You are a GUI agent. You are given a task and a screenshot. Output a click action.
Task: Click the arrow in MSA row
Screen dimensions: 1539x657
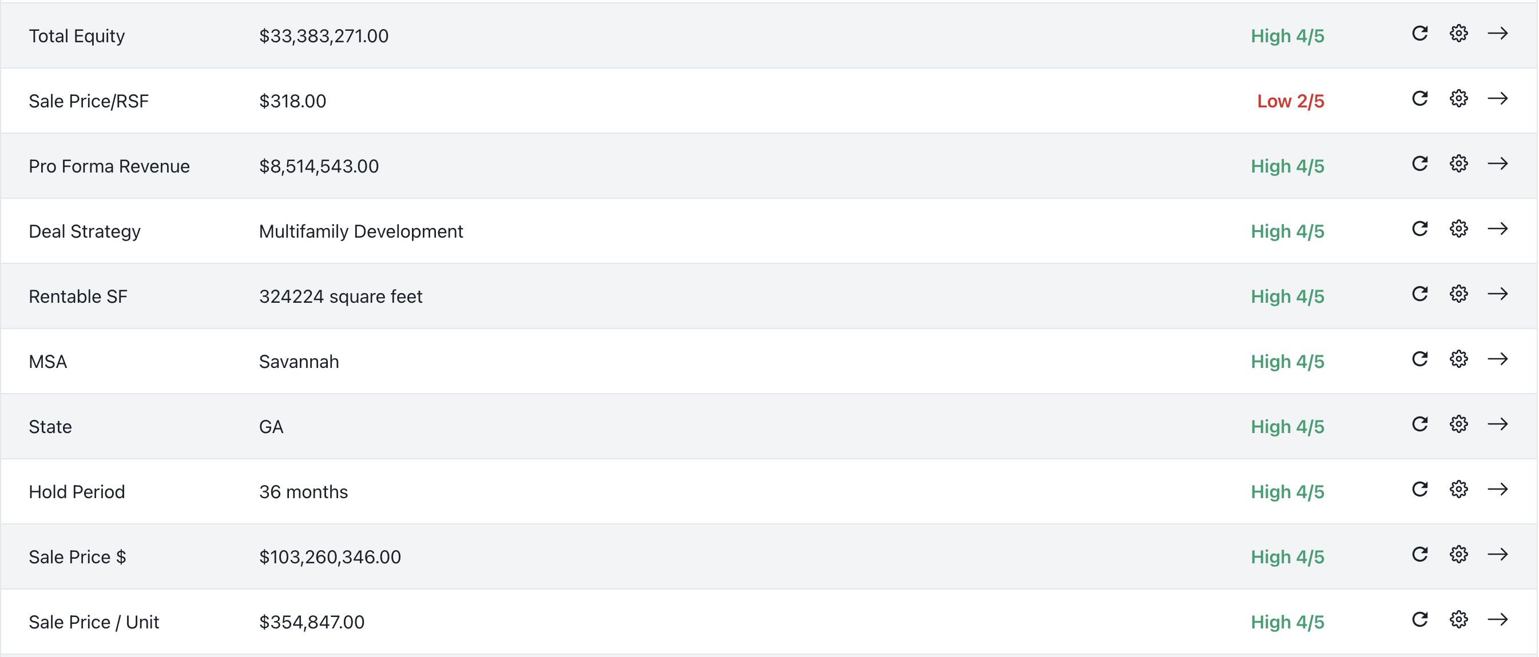(x=1497, y=359)
